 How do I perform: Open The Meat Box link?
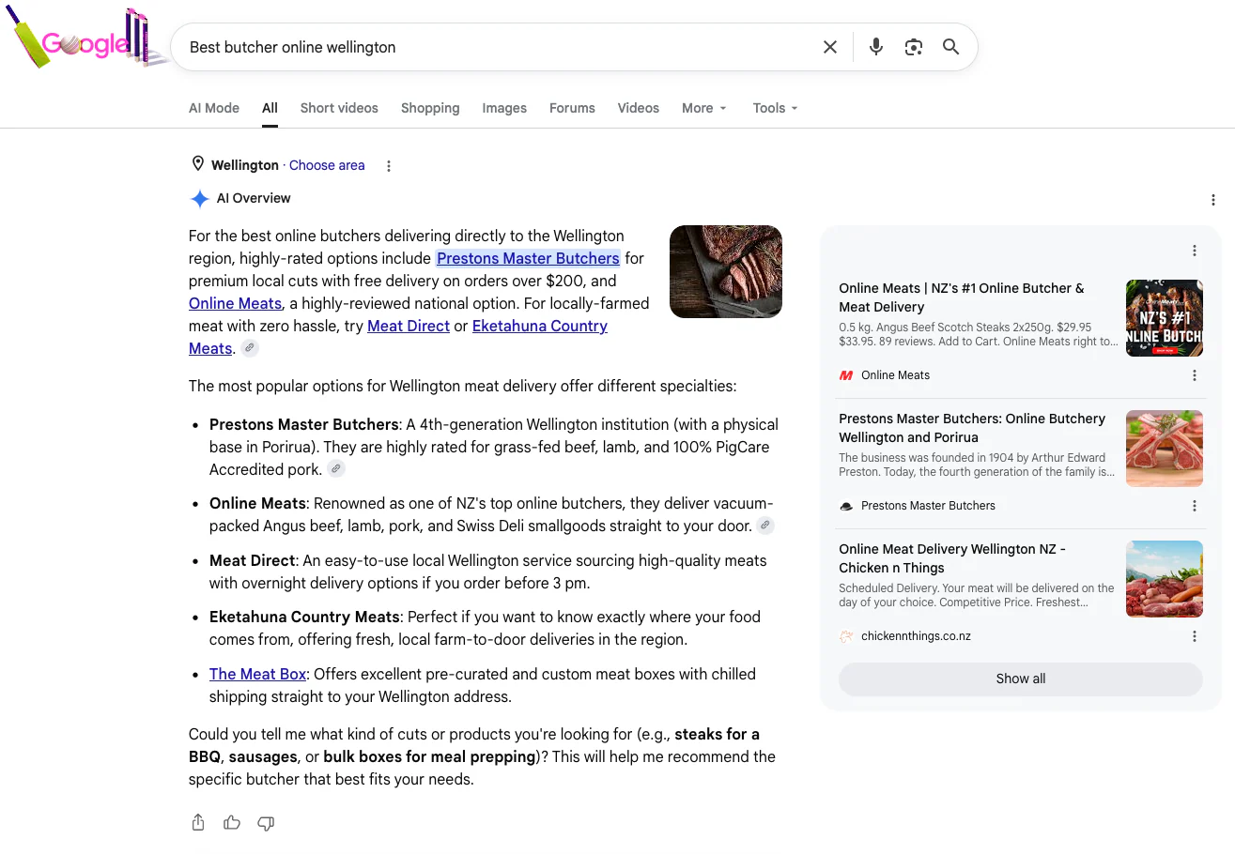click(x=258, y=674)
